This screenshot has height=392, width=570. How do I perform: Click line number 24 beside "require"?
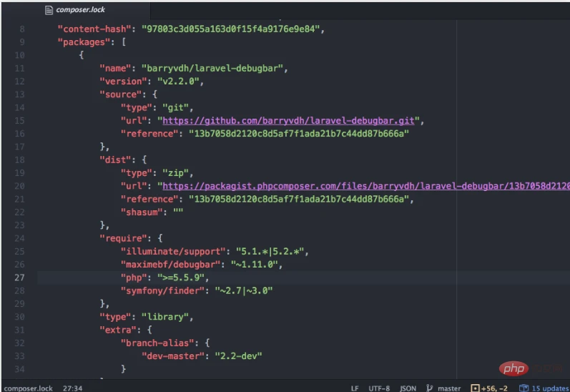click(x=20, y=238)
